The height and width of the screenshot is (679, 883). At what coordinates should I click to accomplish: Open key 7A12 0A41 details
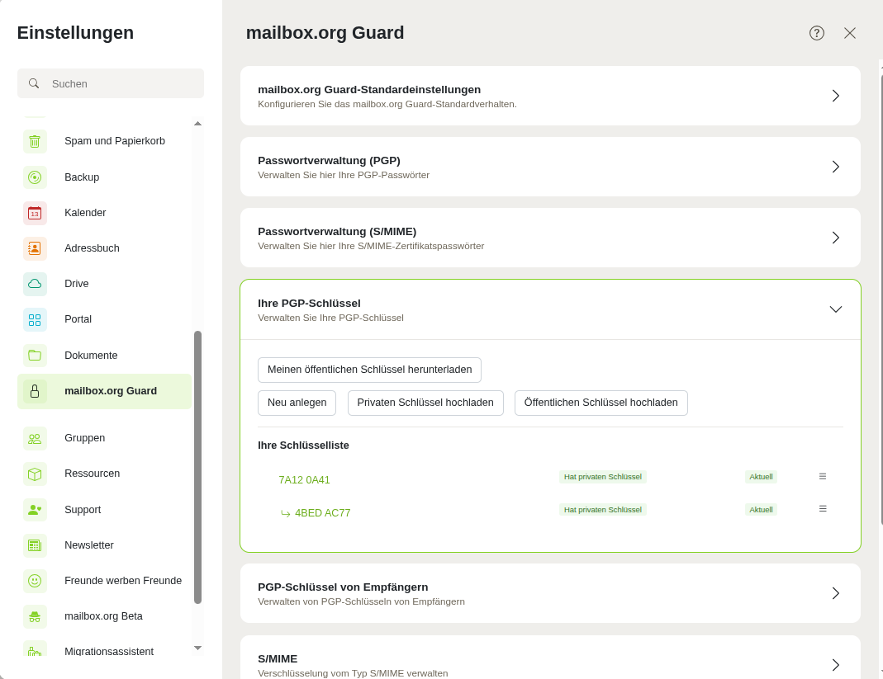click(304, 480)
